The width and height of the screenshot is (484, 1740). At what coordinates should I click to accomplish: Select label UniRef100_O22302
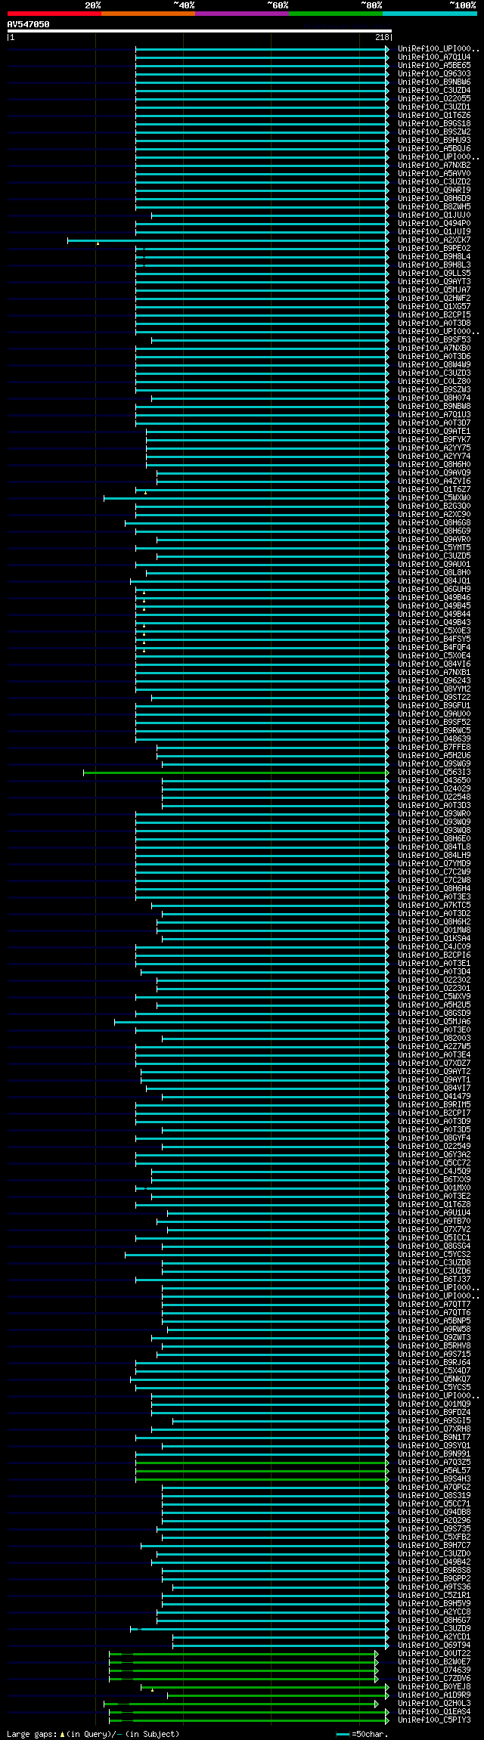click(x=434, y=980)
